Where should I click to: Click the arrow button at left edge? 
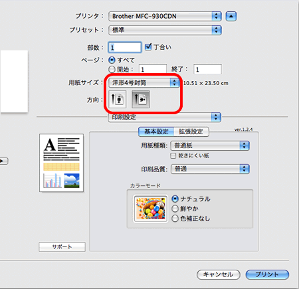[4, 161]
